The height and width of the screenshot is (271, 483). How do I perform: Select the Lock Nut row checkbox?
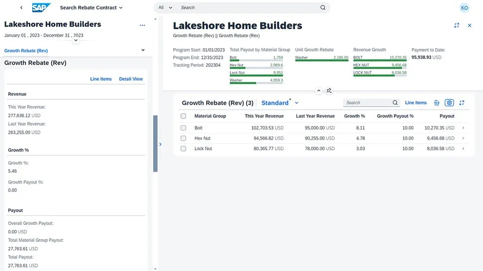[x=183, y=149]
